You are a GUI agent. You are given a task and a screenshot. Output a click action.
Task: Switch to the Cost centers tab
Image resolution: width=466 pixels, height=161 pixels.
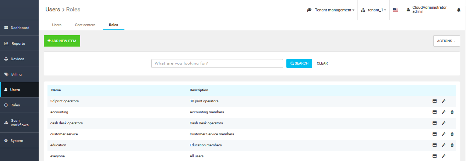point(85,25)
